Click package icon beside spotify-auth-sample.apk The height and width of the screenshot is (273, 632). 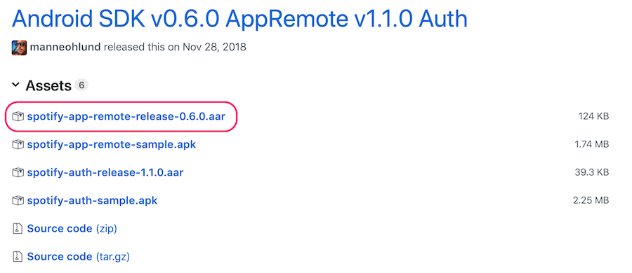(18, 200)
